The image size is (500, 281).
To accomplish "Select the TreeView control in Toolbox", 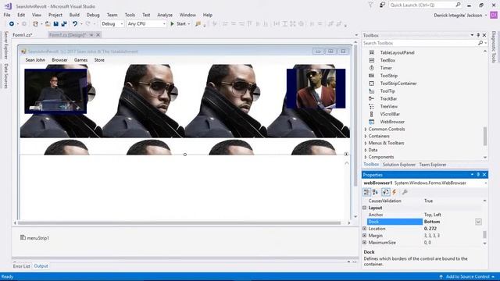I will click(389, 106).
